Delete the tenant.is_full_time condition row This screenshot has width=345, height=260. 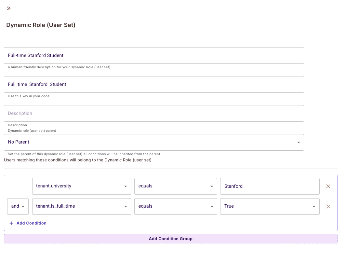328,206
